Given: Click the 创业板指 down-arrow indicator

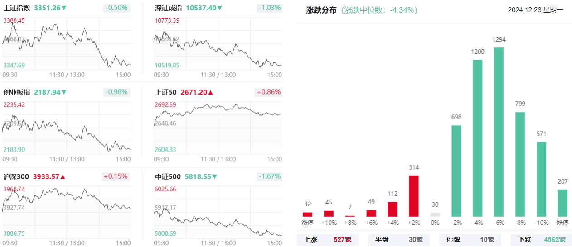Looking at the screenshot, I should pyautogui.click(x=64, y=92).
